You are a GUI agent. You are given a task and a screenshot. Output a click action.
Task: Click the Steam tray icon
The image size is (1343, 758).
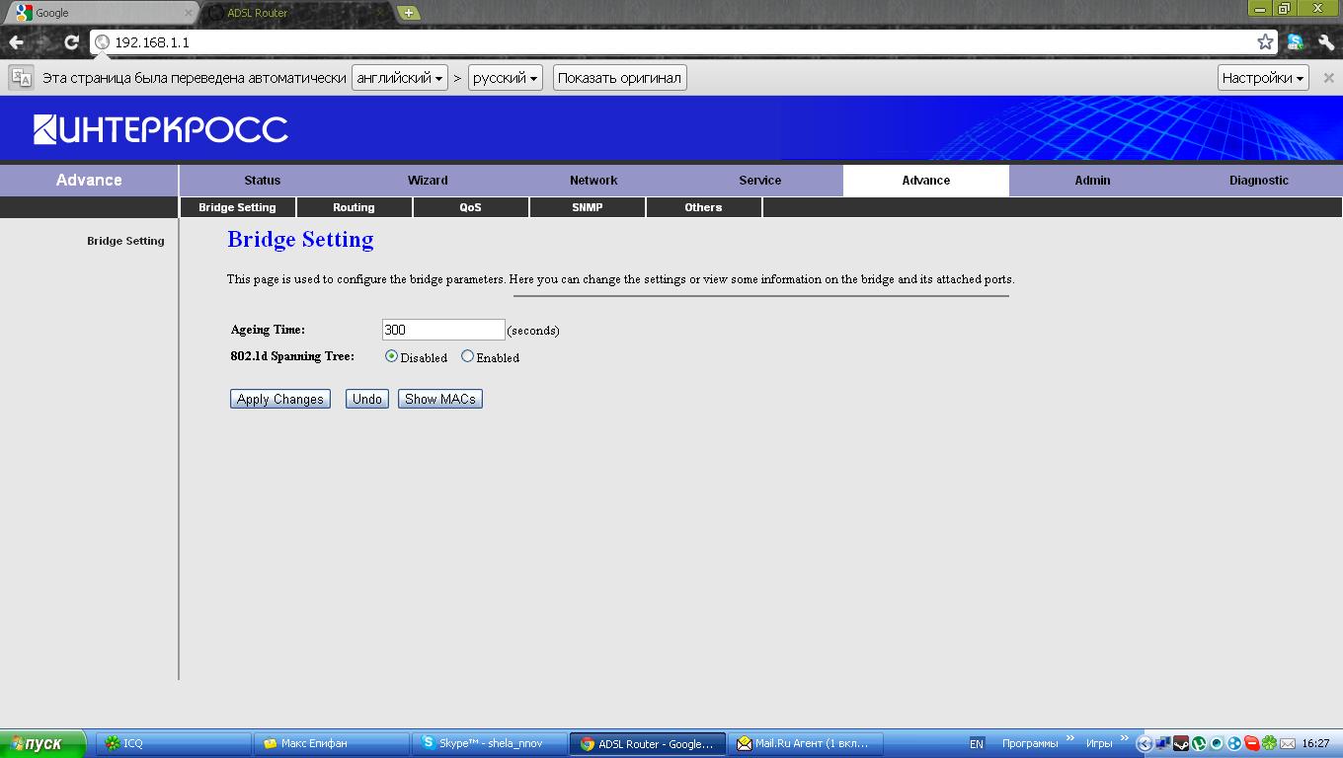click(1181, 743)
